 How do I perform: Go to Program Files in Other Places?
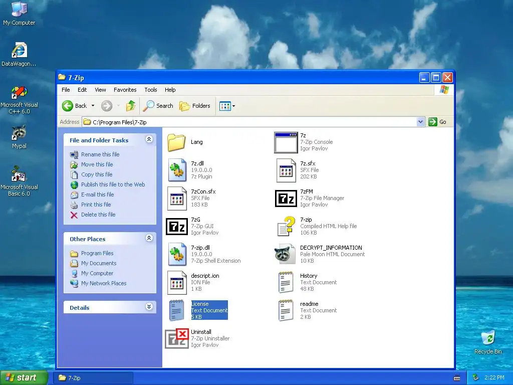(97, 253)
